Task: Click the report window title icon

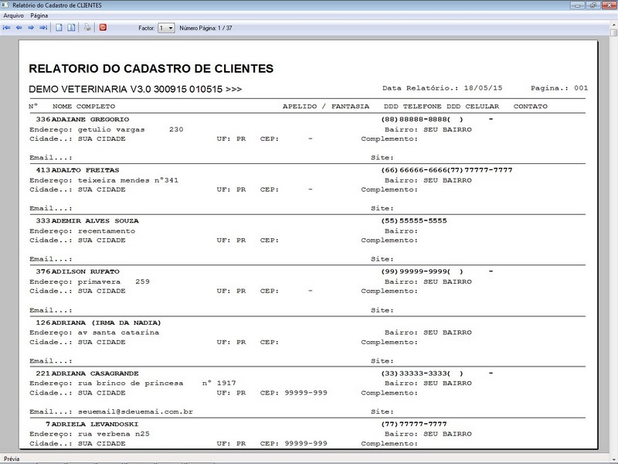Action: tap(5, 5)
